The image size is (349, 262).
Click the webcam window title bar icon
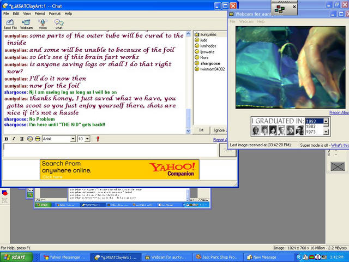tap(231, 14)
